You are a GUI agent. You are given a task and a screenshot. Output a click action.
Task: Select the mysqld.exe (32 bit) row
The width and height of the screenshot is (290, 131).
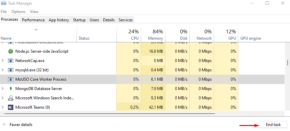click(142, 70)
